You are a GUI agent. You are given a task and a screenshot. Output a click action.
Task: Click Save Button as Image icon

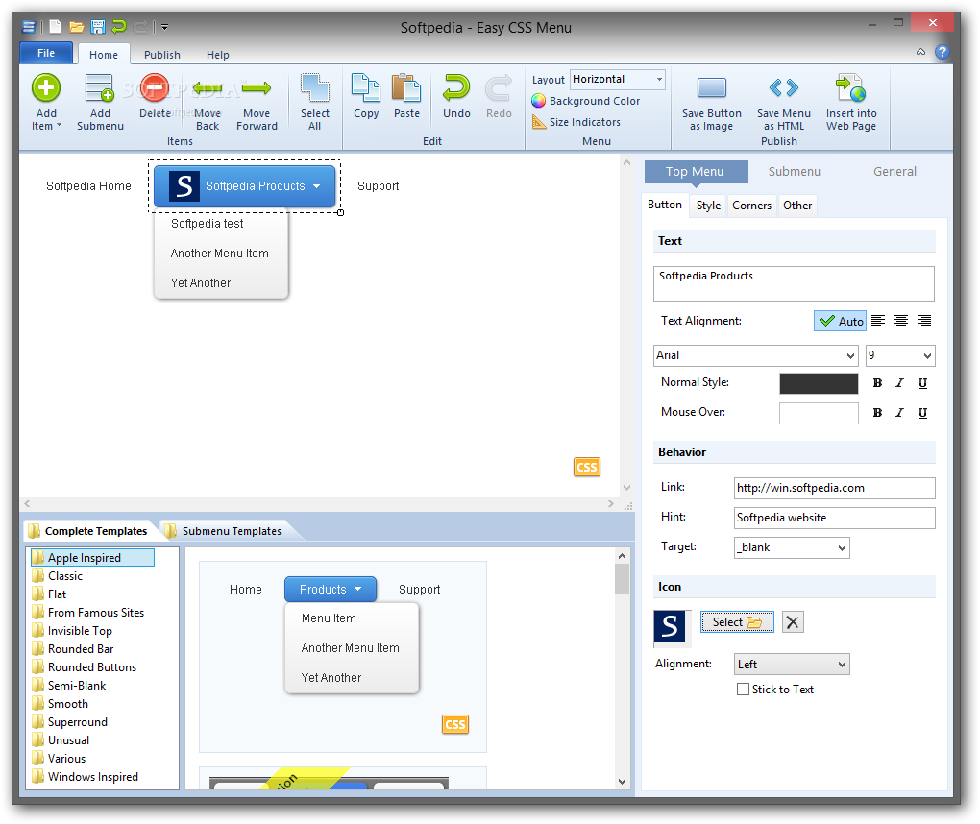coord(711,88)
